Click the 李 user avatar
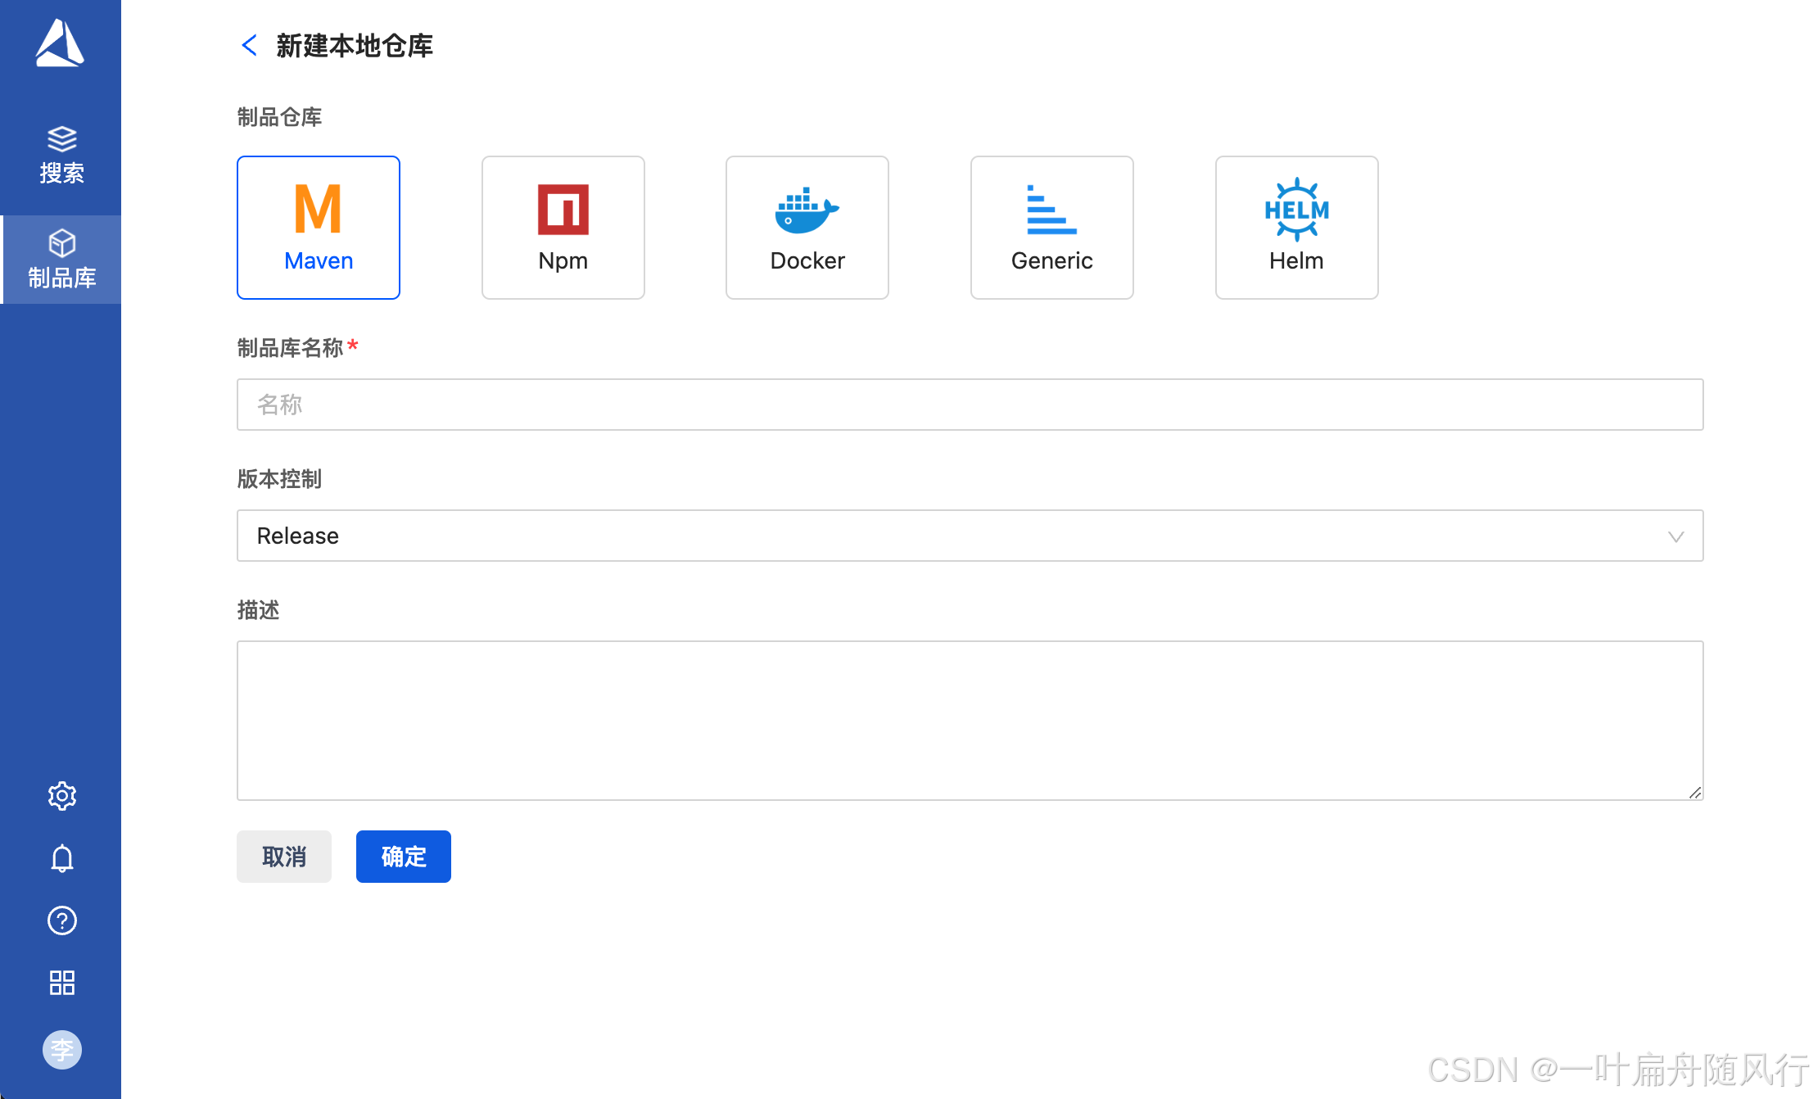This screenshot has width=1813, height=1099. click(62, 1050)
